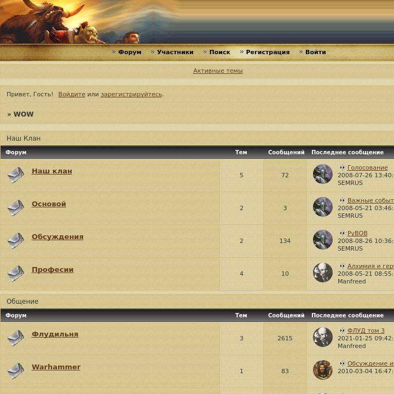Viewport: 394px width, 394px height.
Task: Open the Форум menu item
Action: pos(130,52)
